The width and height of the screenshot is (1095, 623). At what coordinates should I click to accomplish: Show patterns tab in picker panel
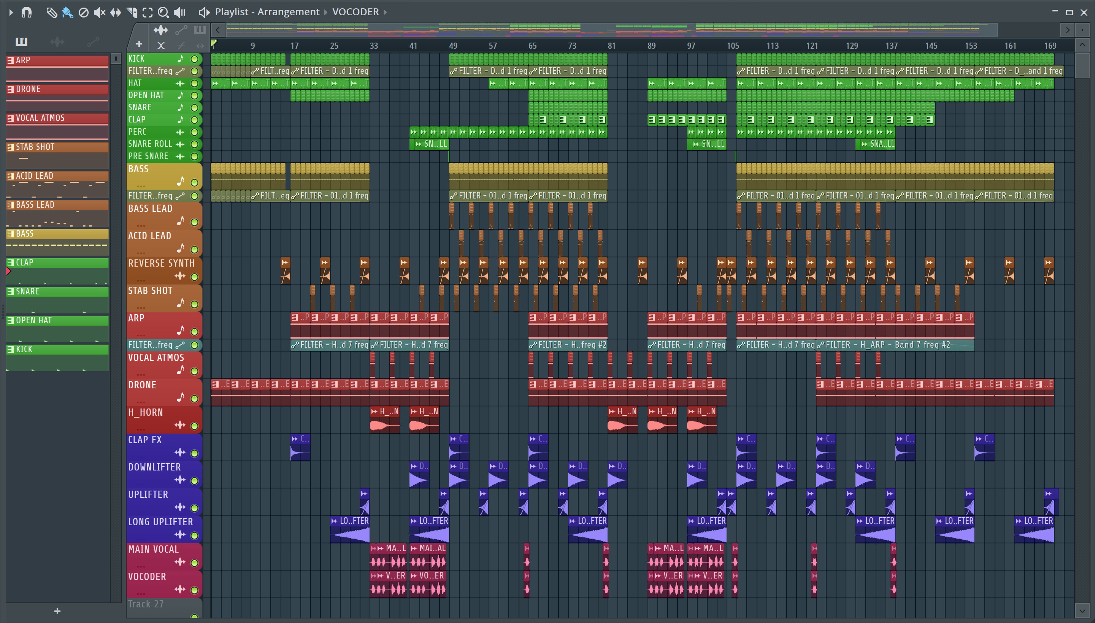pyautogui.click(x=21, y=41)
